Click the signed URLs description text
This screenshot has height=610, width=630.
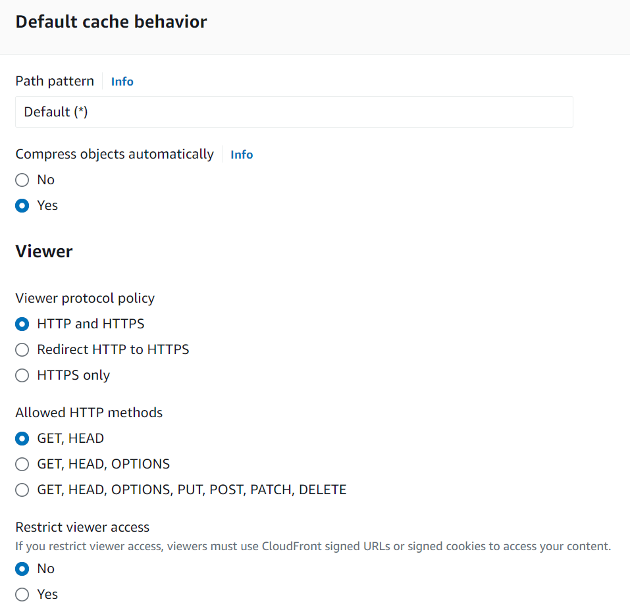[x=313, y=546]
